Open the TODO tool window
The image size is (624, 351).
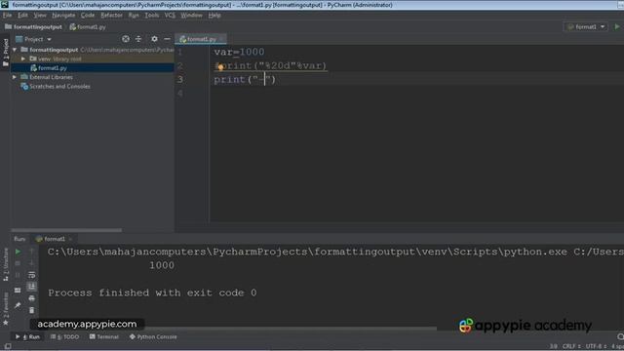point(65,337)
